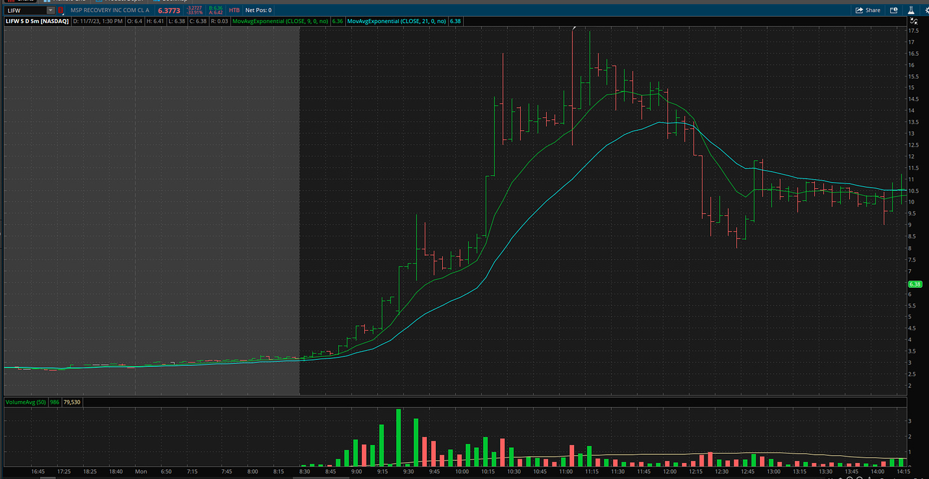Click the bid/ask B: 6.36 A: 6.42 readout
This screenshot has width=929, height=479.
(216, 10)
